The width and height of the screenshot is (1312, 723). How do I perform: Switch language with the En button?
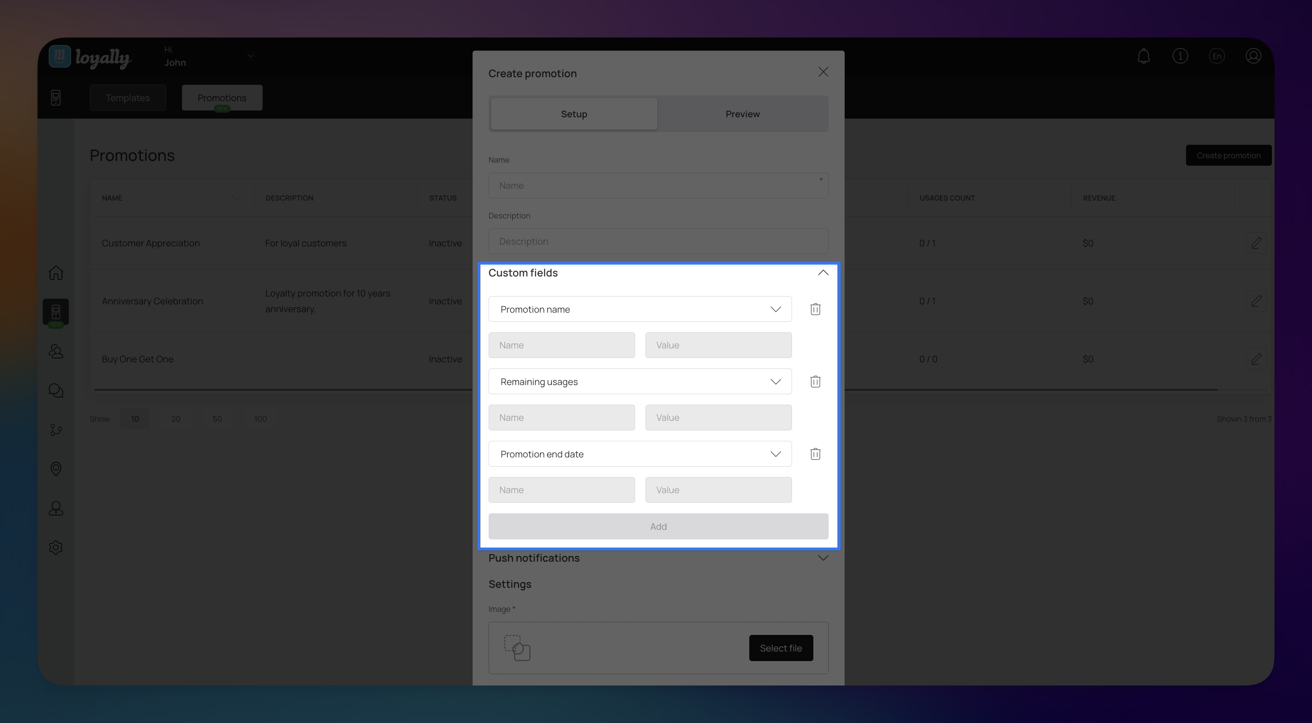point(1217,56)
